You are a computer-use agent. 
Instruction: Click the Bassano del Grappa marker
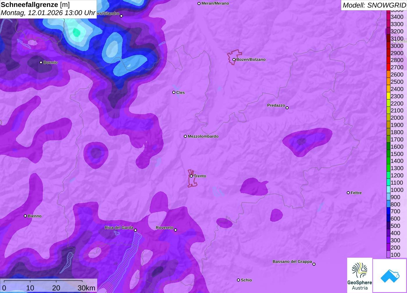[x=314, y=264]
